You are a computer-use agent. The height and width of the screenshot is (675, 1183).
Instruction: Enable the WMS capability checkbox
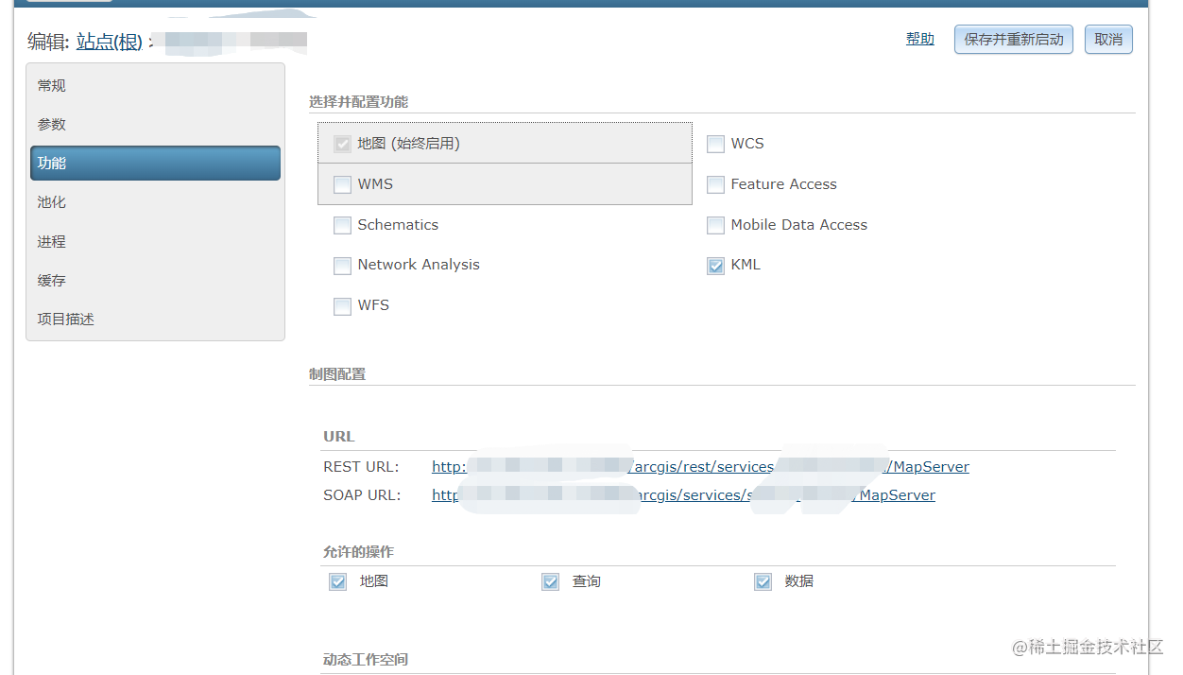(x=342, y=184)
